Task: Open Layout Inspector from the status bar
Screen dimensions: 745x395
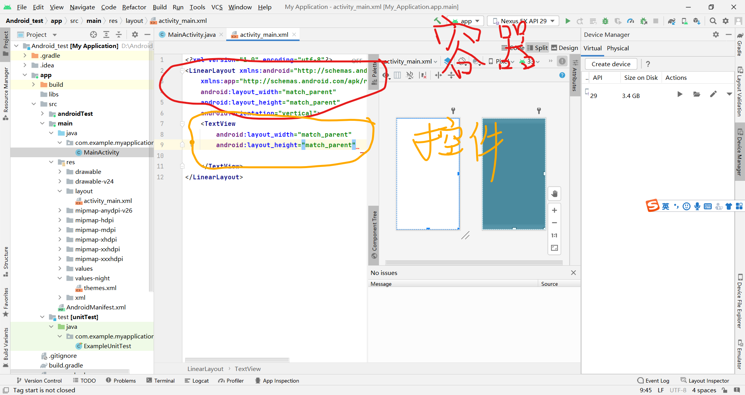Action: click(709, 380)
